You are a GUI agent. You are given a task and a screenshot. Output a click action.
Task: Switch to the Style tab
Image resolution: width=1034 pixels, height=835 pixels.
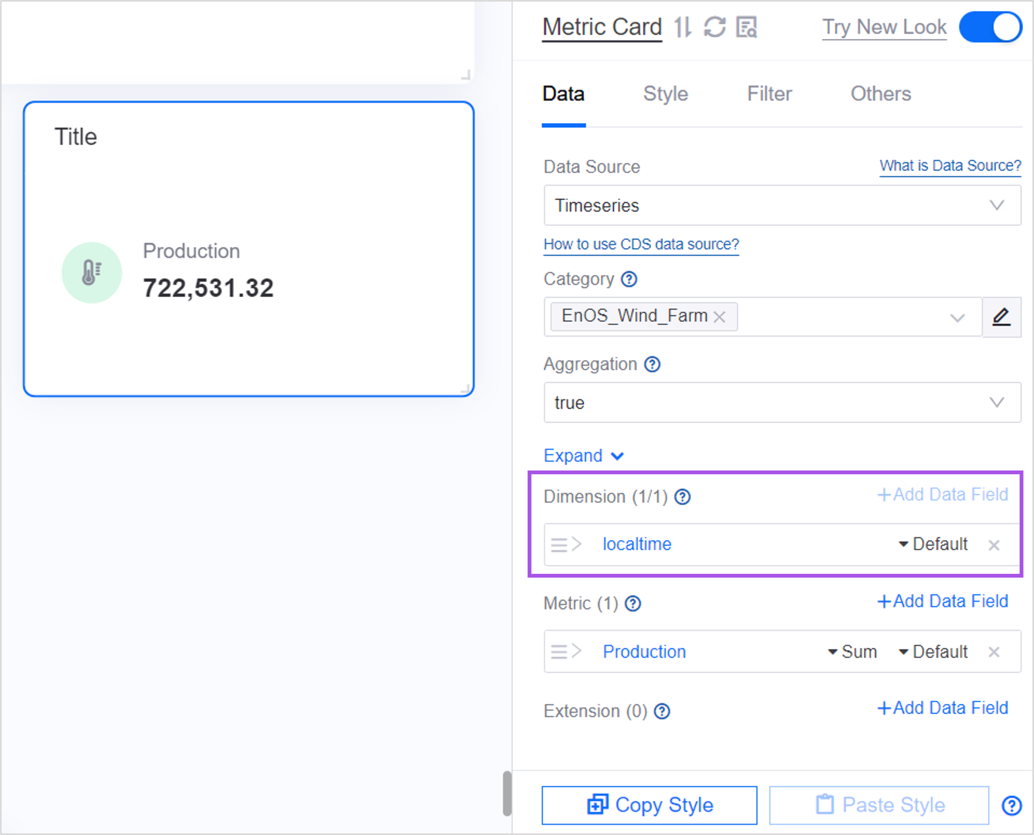pos(665,94)
